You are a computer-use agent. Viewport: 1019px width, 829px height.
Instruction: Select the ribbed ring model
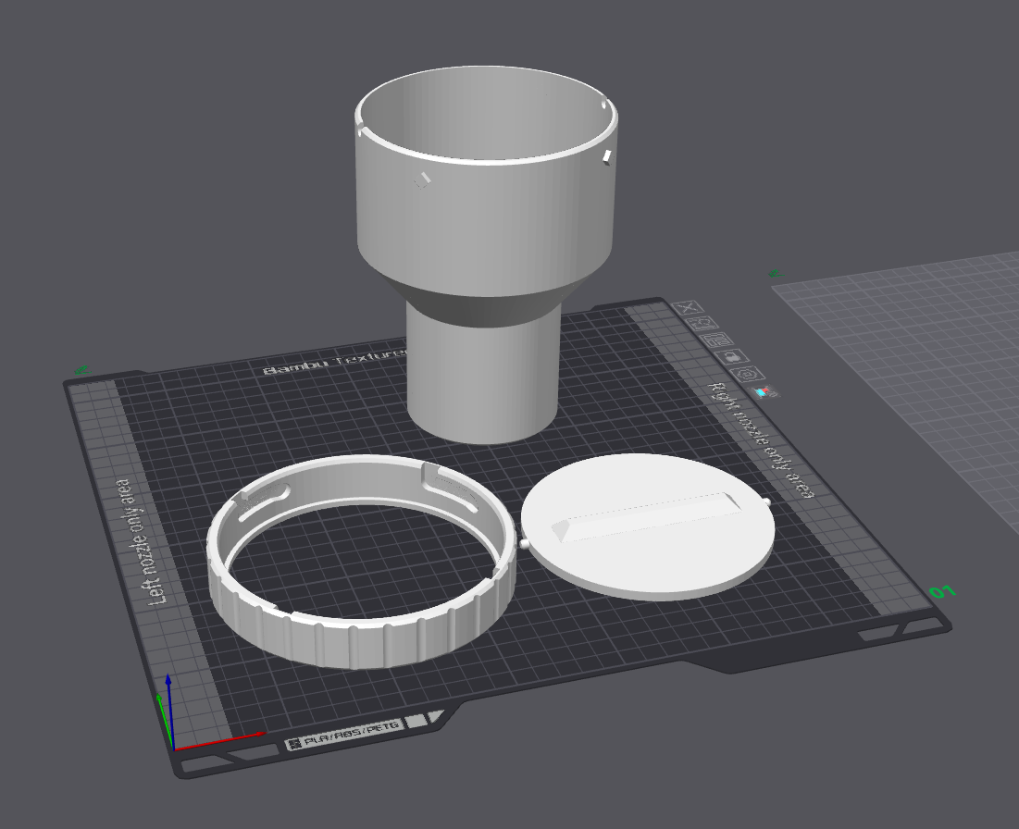tap(361, 560)
